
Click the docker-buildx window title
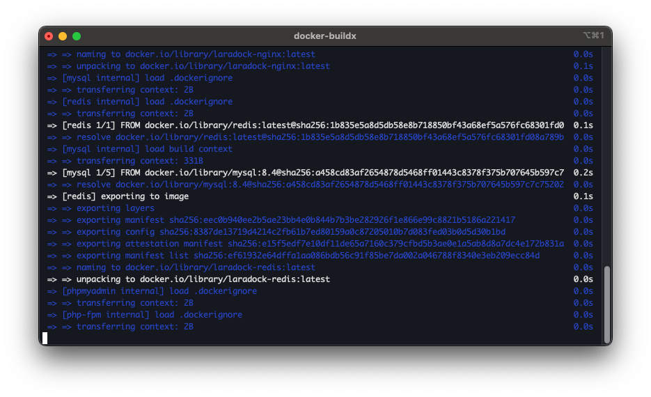[x=325, y=36]
